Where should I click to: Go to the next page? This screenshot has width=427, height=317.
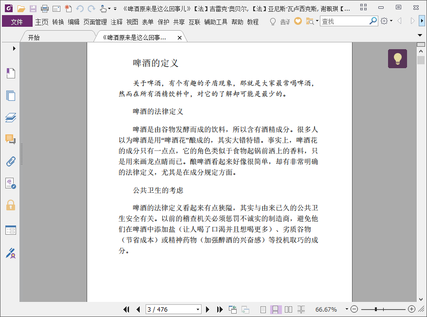pyautogui.click(x=207, y=309)
